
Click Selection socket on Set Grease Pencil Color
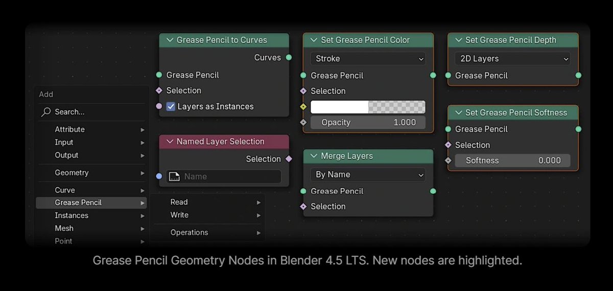pyautogui.click(x=303, y=91)
